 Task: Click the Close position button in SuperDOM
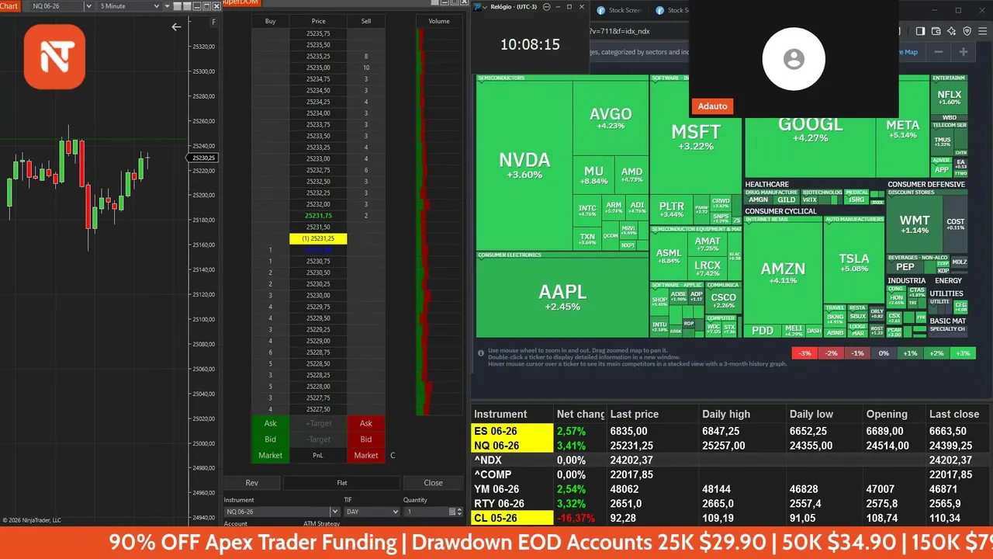433,483
